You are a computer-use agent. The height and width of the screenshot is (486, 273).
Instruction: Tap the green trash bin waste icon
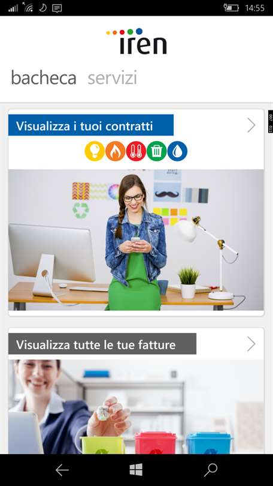click(157, 151)
